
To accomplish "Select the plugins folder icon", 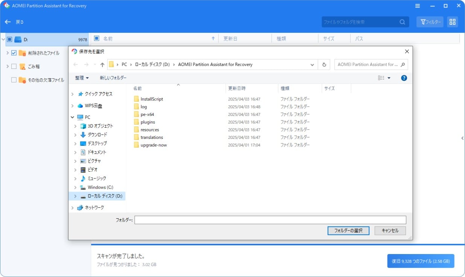I will pyautogui.click(x=137, y=122).
